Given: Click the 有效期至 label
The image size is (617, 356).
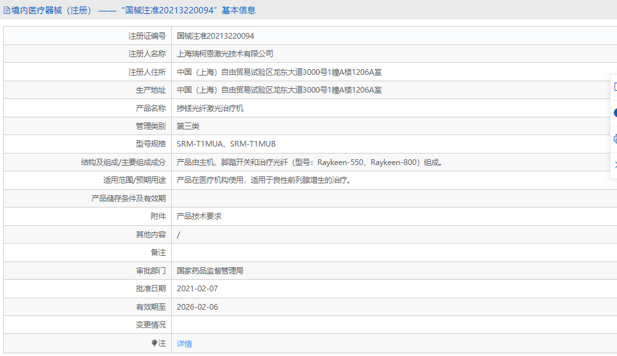Looking at the screenshot, I should (151, 307).
